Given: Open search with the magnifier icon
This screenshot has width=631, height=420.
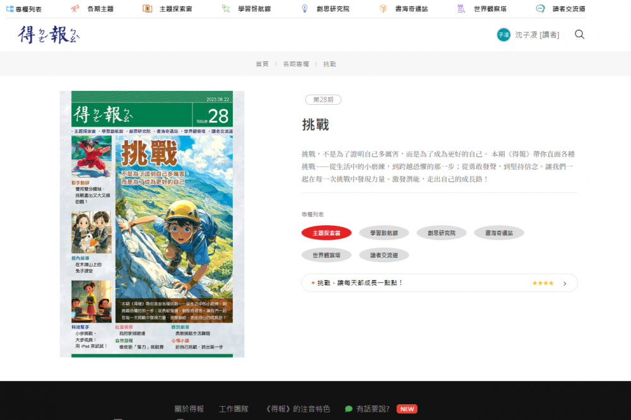Looking at the screenshot, I should point(579,35).
